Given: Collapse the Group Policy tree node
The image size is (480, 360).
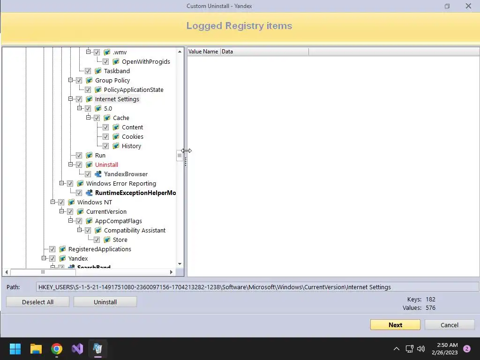Looking at the screenshot, I should (x=70, y=80).
